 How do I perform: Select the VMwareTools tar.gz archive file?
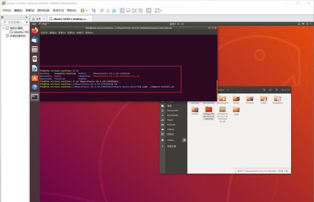click(x=222, y=114)
